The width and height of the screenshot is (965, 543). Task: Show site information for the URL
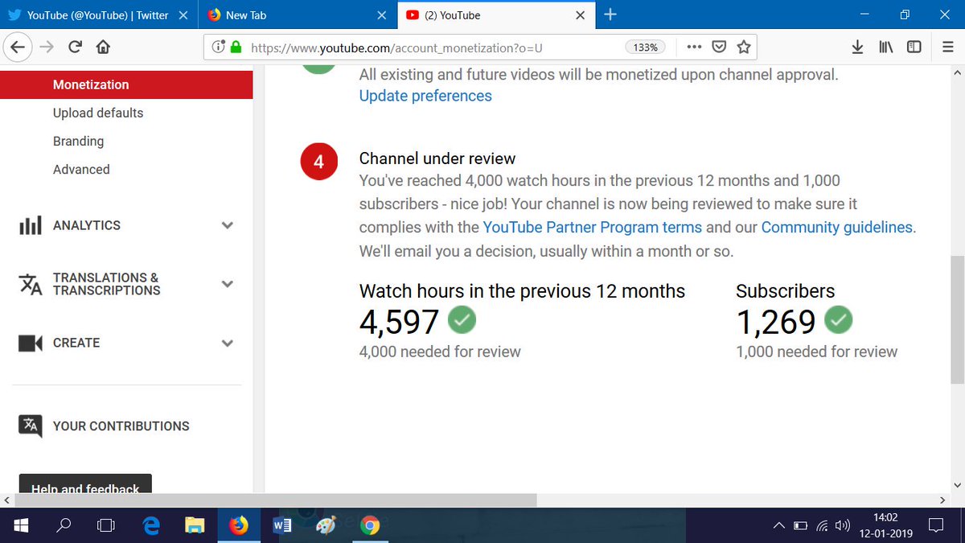pos(218,47)
